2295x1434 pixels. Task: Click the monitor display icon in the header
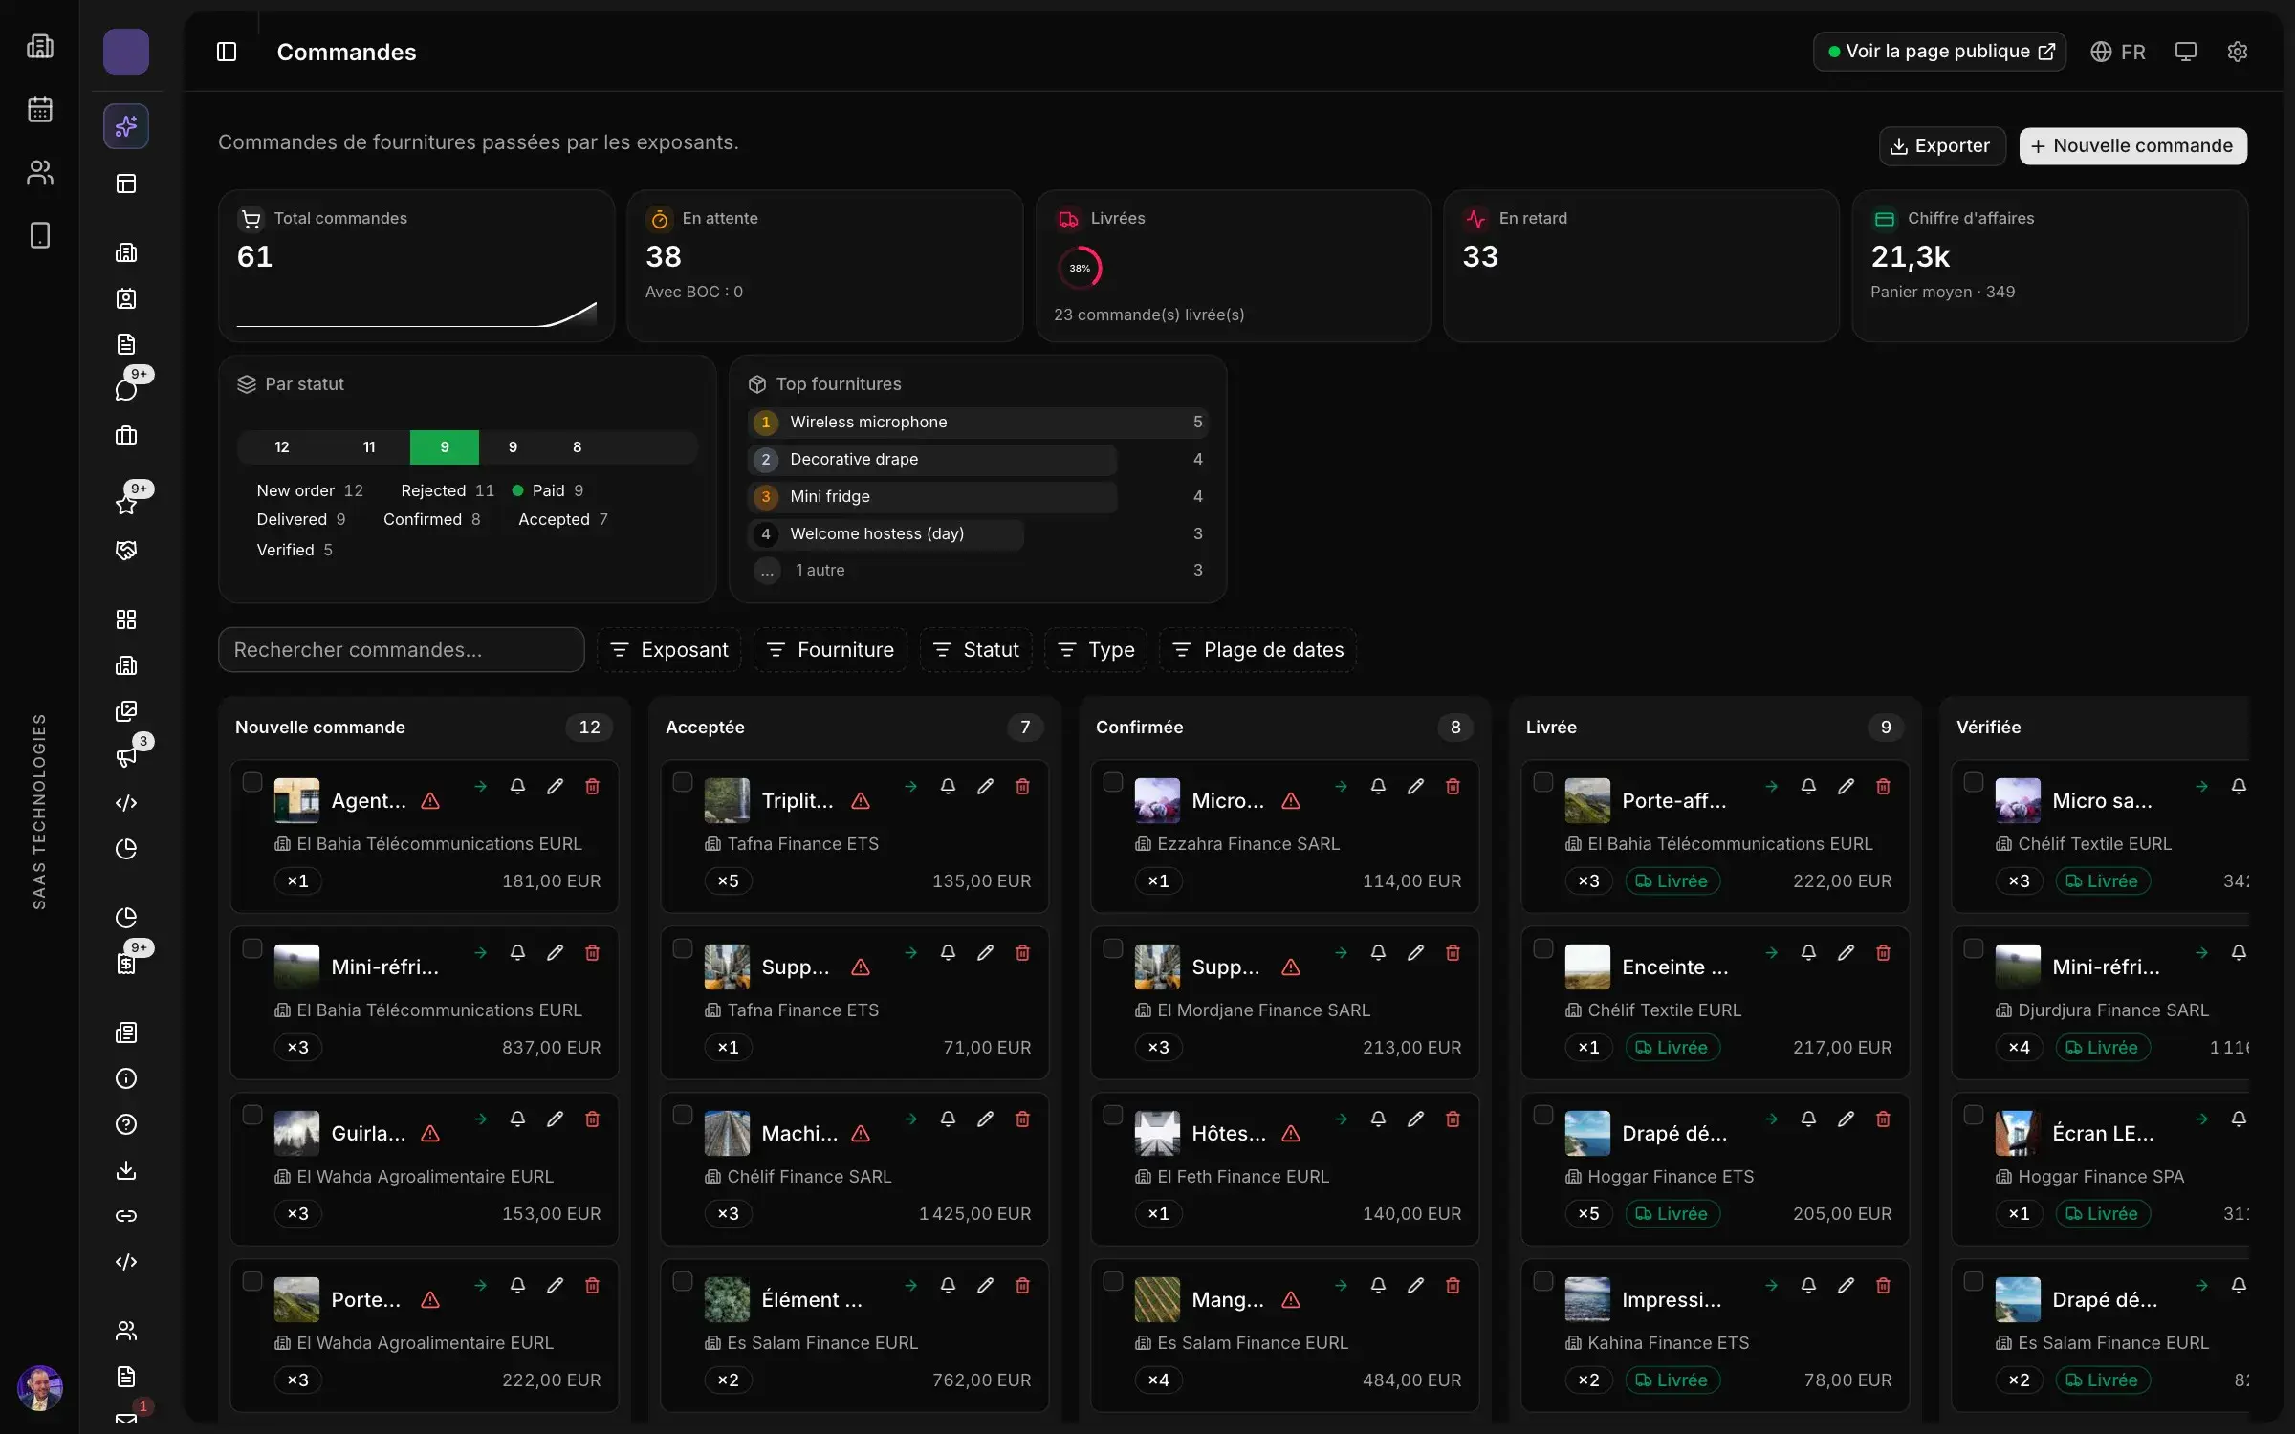2185,52
